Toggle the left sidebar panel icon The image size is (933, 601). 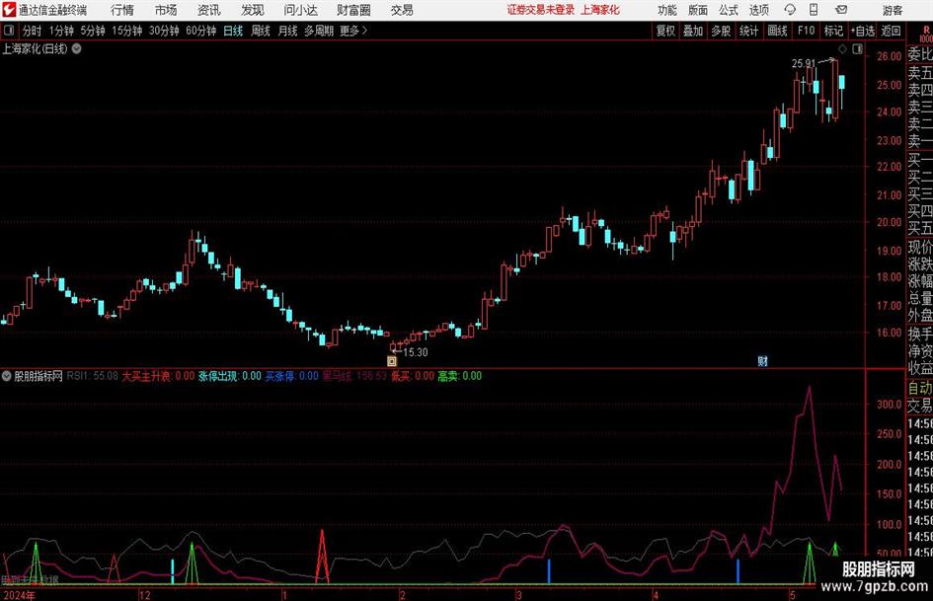tap(9, 31)
